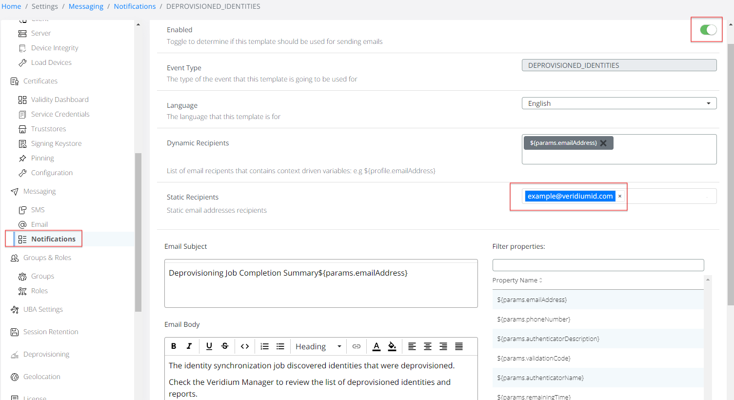Open Validity Dashboard in the sidebar

(x=60, y=100)
